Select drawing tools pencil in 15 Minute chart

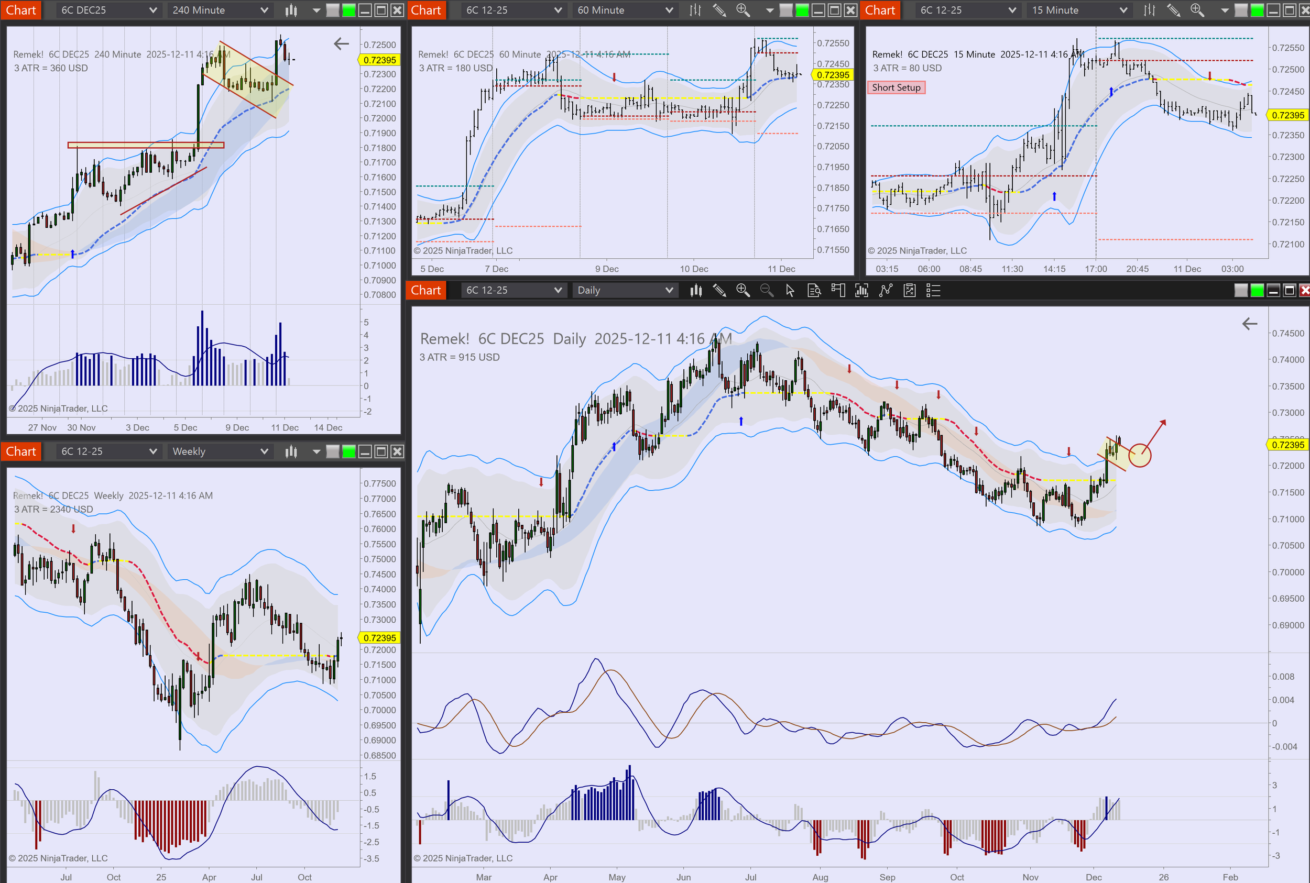[x=1173, y=10]
